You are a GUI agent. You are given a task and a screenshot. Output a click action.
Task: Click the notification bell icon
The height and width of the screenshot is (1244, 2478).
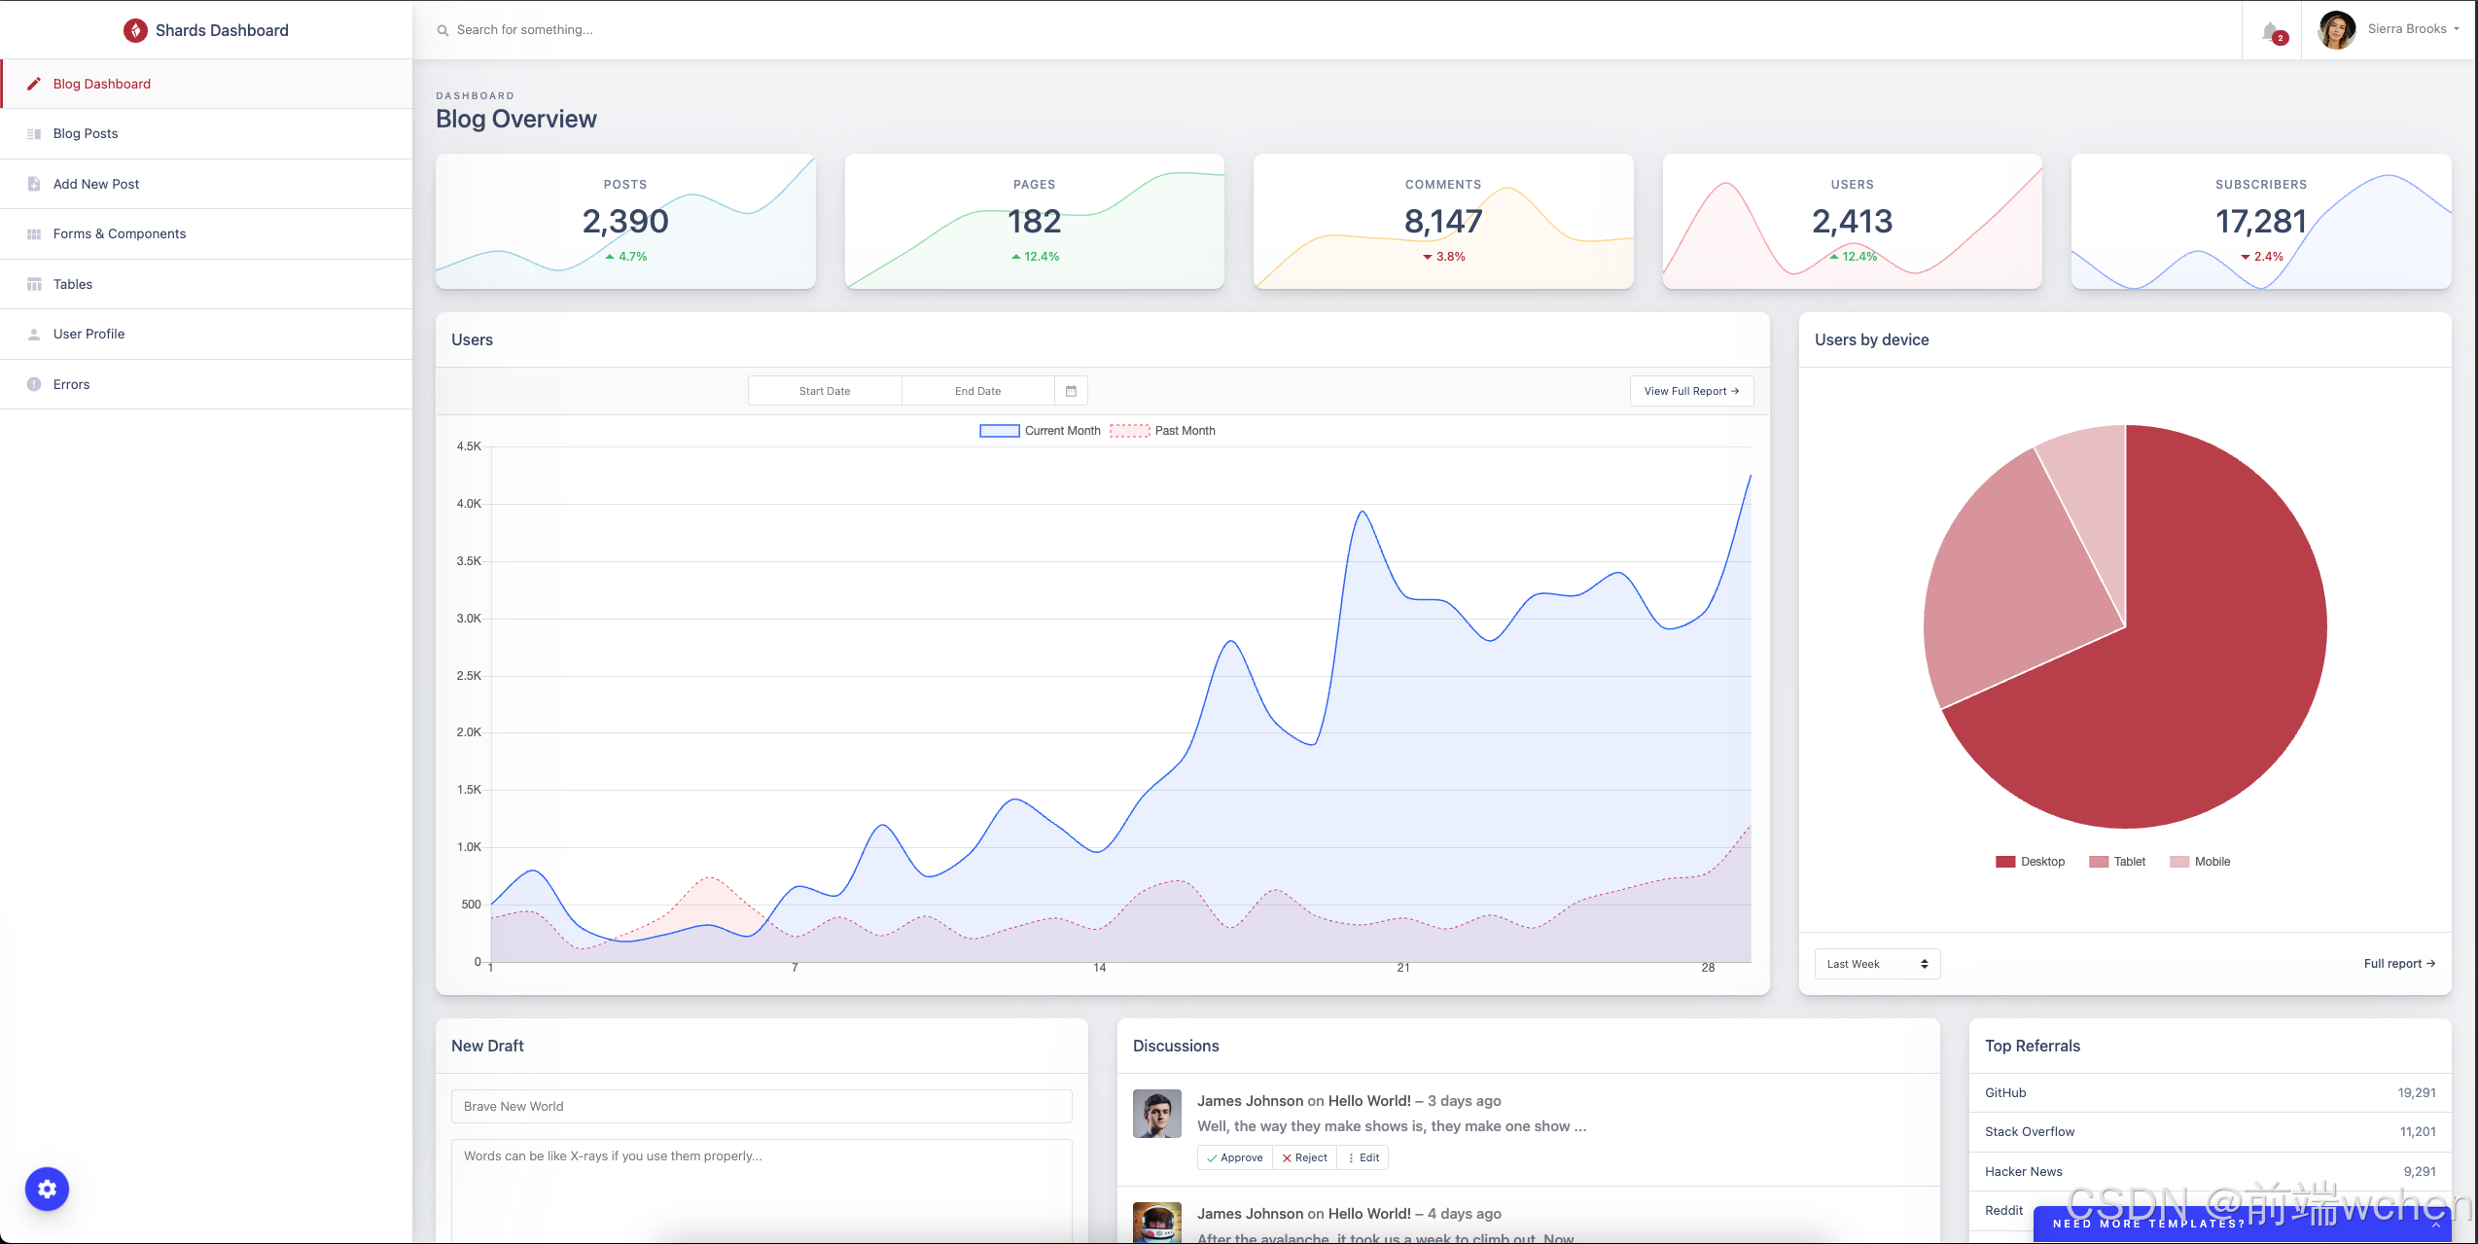2271,31
